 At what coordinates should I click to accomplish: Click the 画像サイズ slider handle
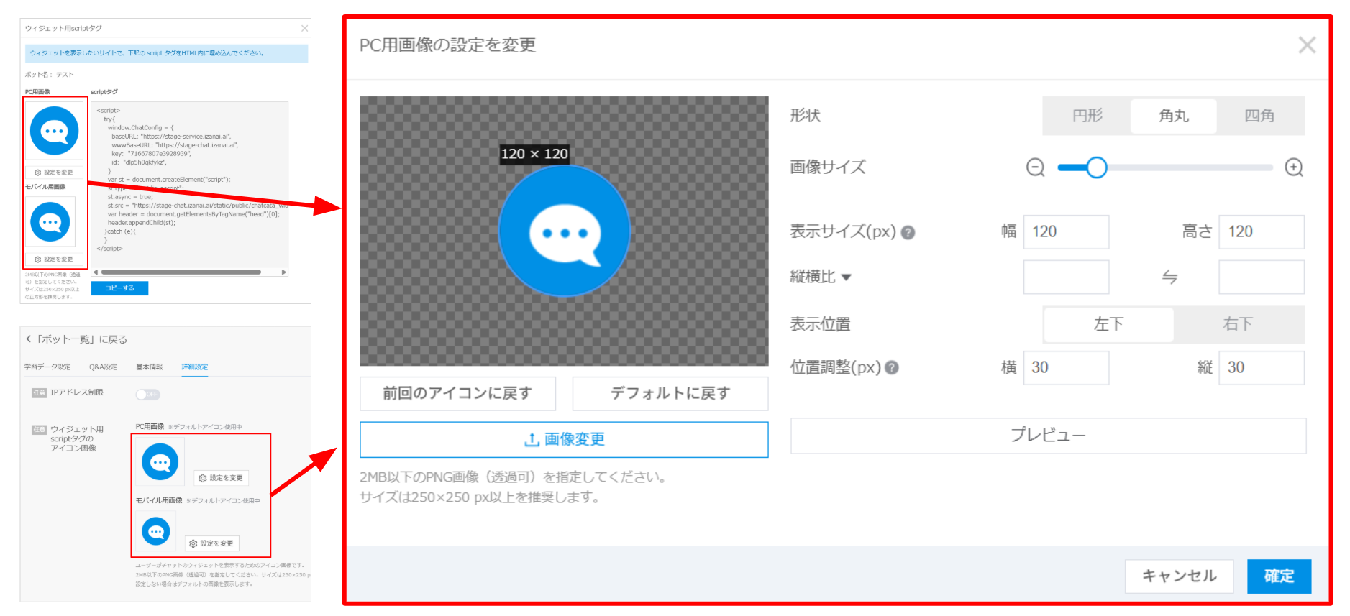click(x=1096, y=167)
